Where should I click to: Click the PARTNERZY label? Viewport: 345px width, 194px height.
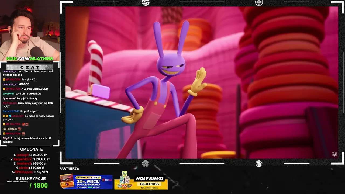click(69, 169)
